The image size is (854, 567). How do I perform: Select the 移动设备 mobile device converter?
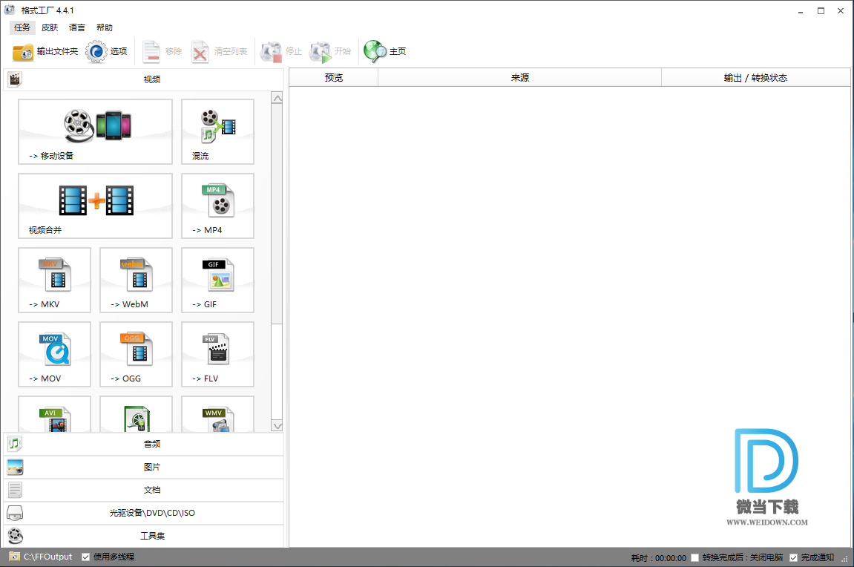pyautogui.click(x=95, y=131)
